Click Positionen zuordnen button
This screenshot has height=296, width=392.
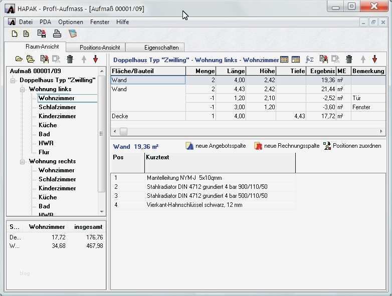coord(352,146)
